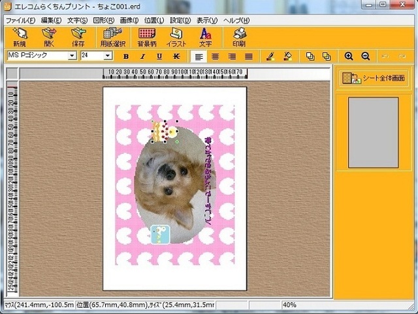Save the project with the 保存 icon
This screenshot has width=418, height=314.
(x=78, y=37)
